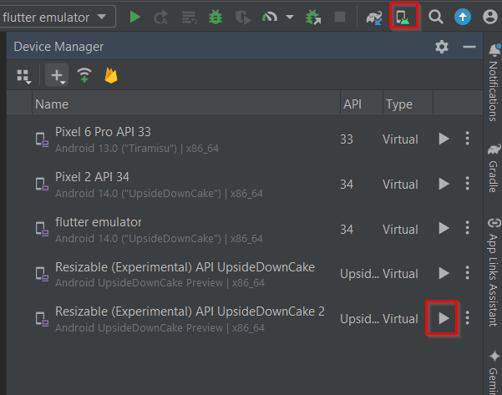
Task: Attach debugger to Android process icon
Action: [313, 17]
